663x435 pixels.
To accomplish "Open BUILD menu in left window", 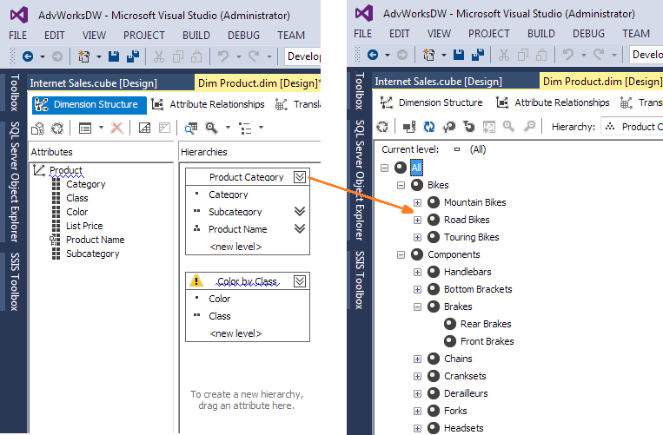I will point(196,35).
